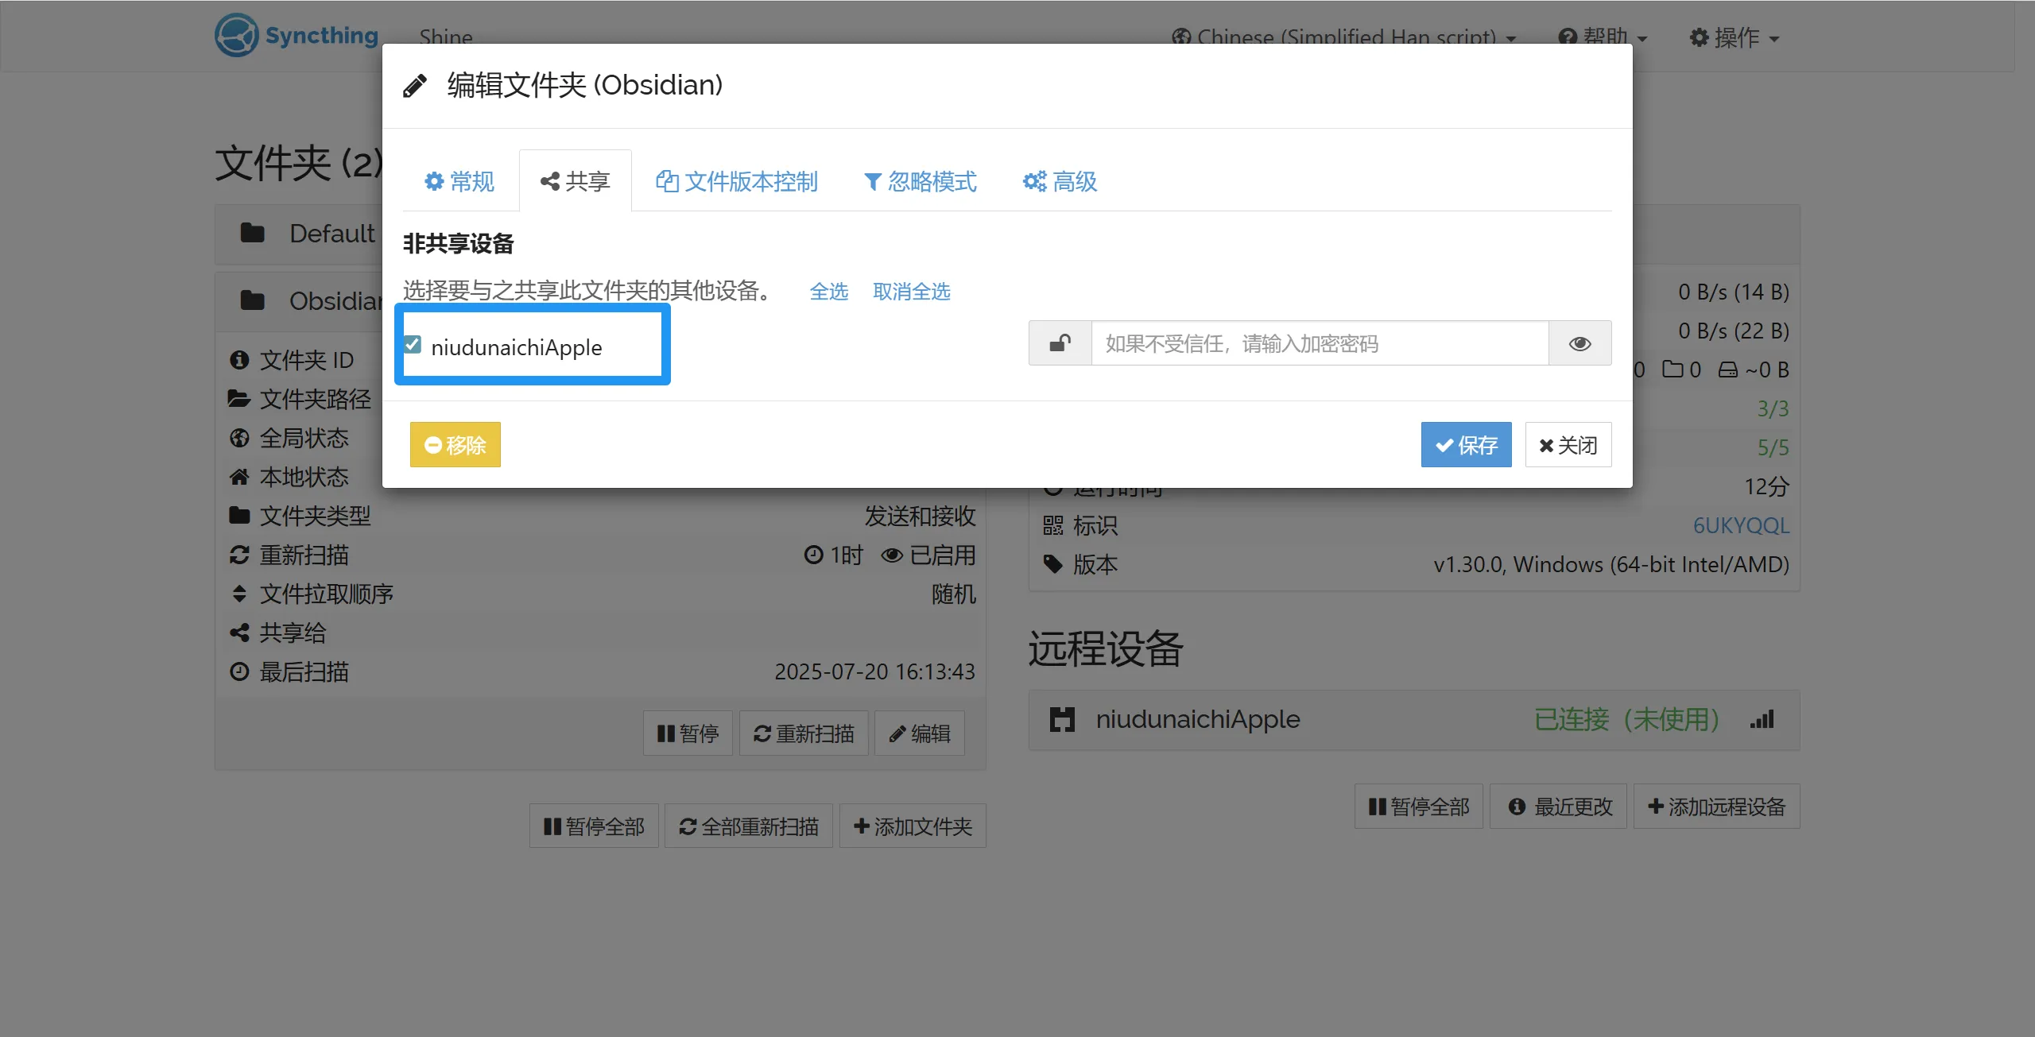The image size is (2035, 1037).
Task: Click the 全部重新扫描 button
Action: coord(749,826)
